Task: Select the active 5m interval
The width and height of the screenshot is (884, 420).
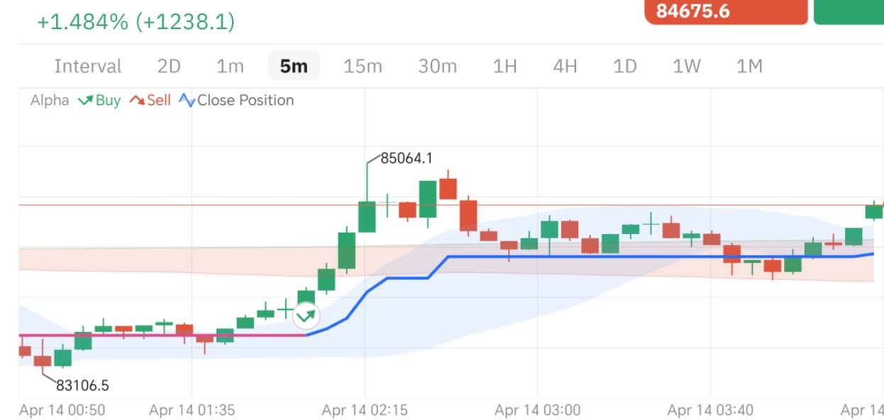Action: (x=294, y=67)
